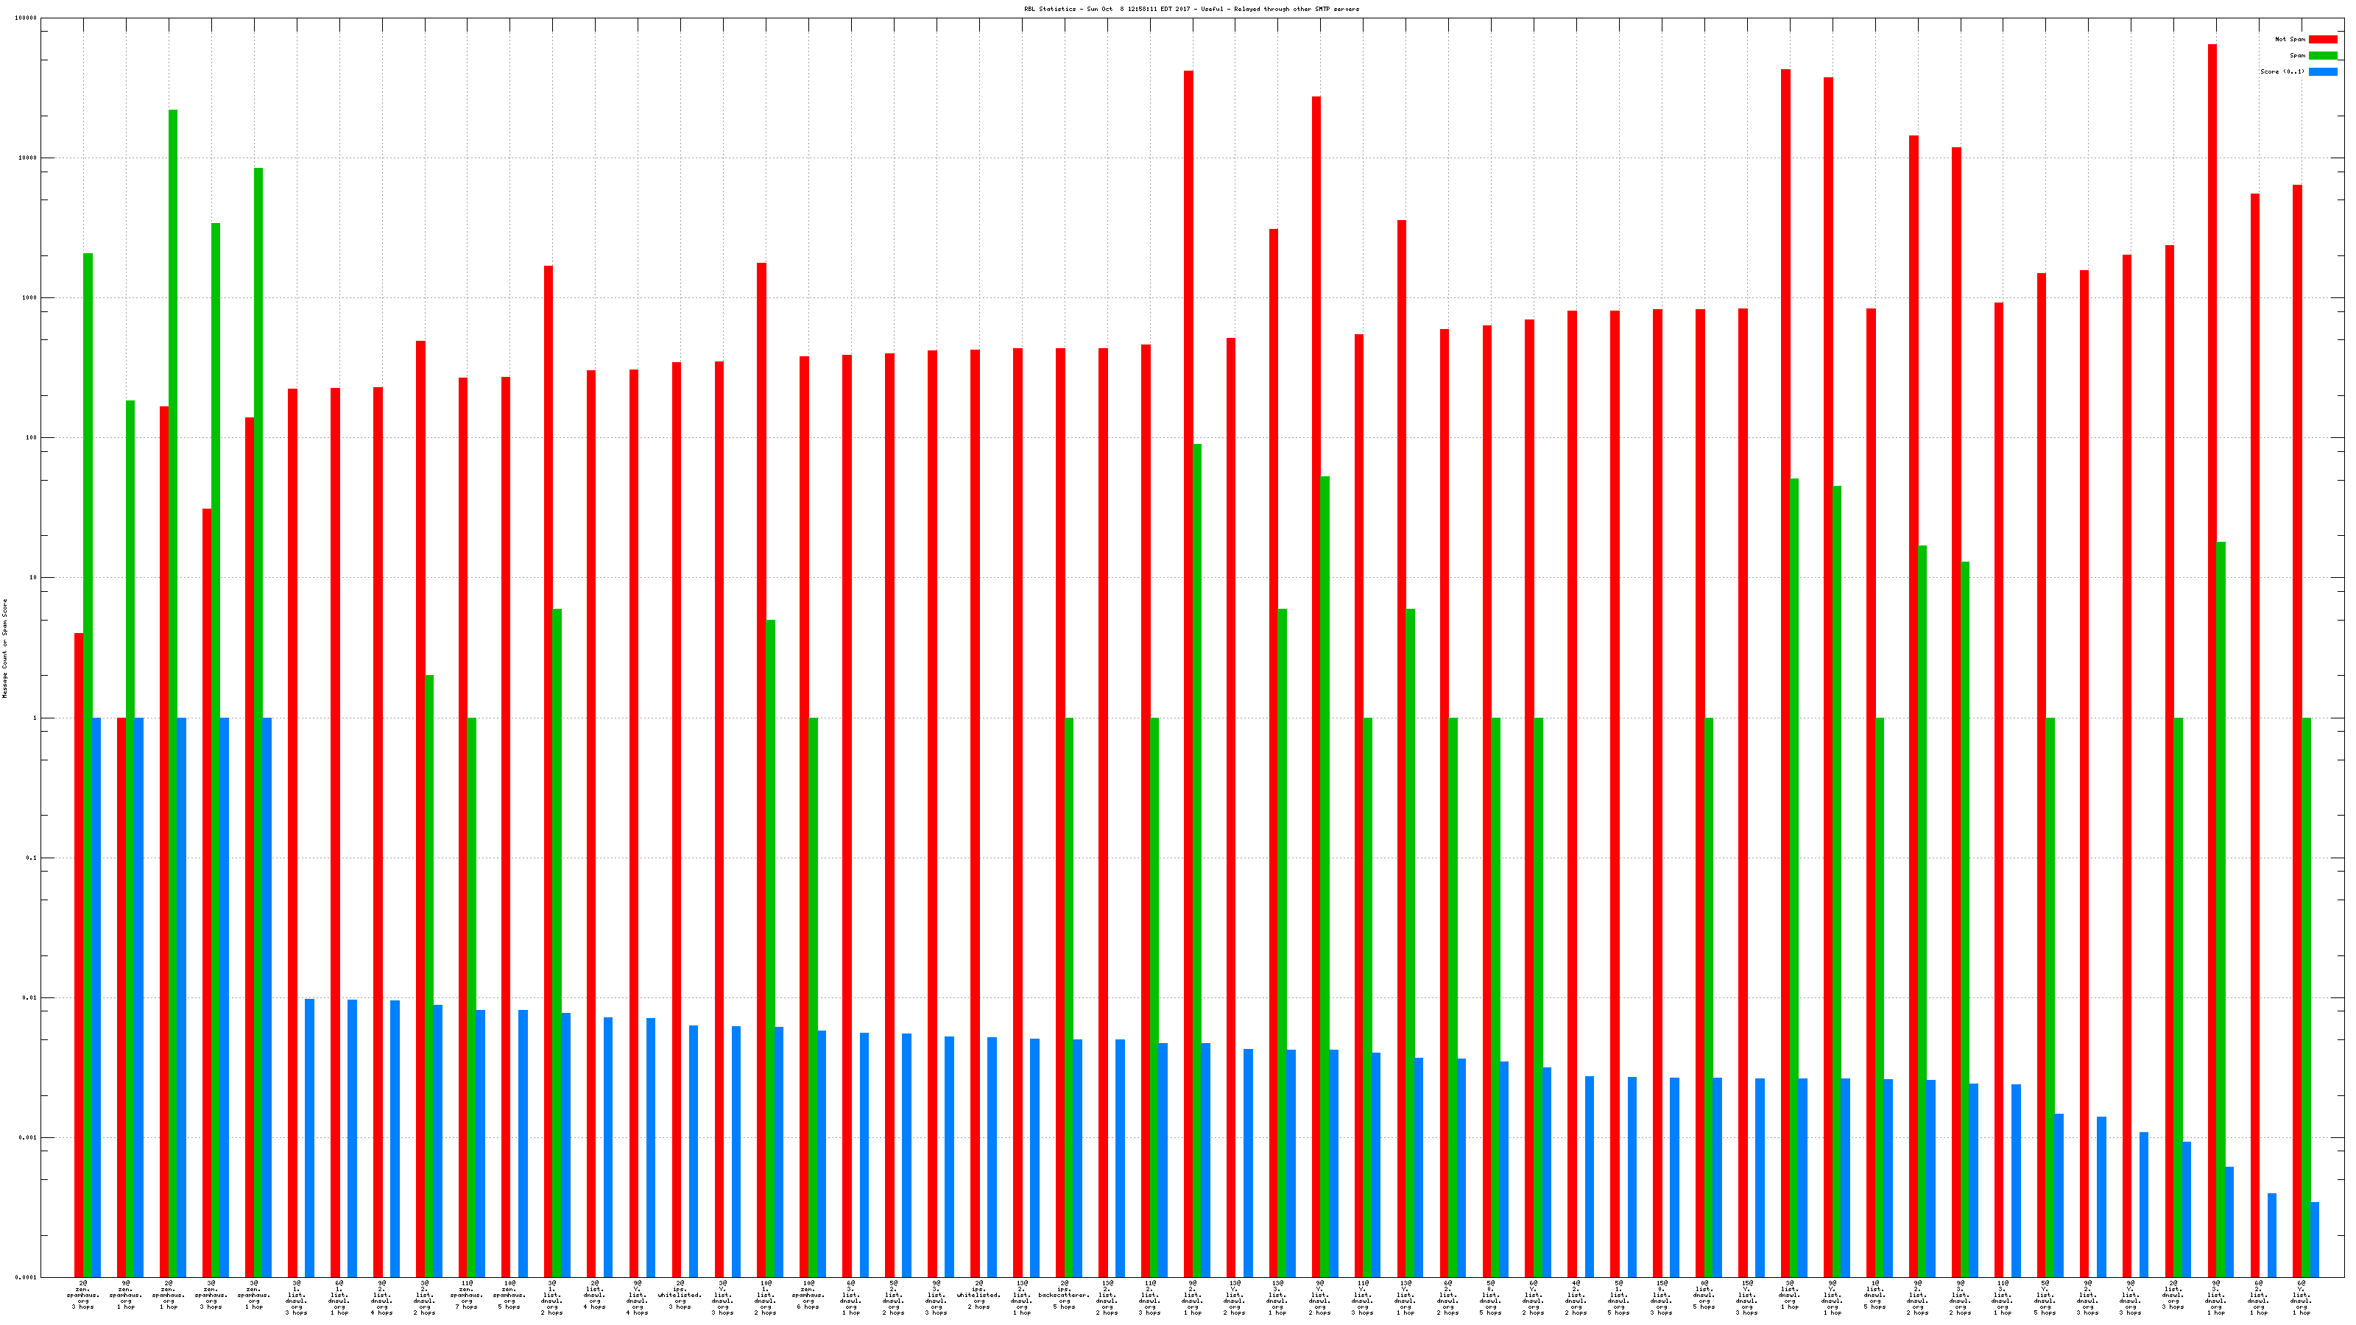Click x-axis label 'zen.spamhaus.org 7 hops'

467,1295
